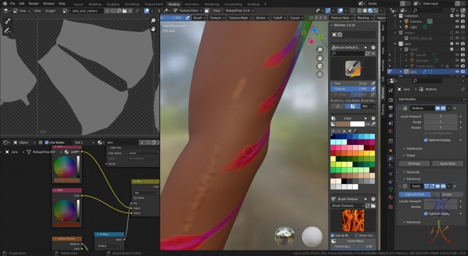Disable Optimal Display on Multires modifier
This screenshot has height=256, width=468.
(x=425, y=140)
